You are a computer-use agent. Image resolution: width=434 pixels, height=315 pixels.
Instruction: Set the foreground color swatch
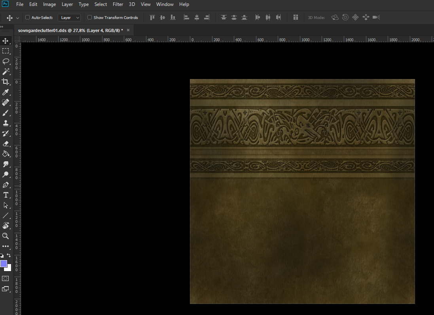click(3, 263)
